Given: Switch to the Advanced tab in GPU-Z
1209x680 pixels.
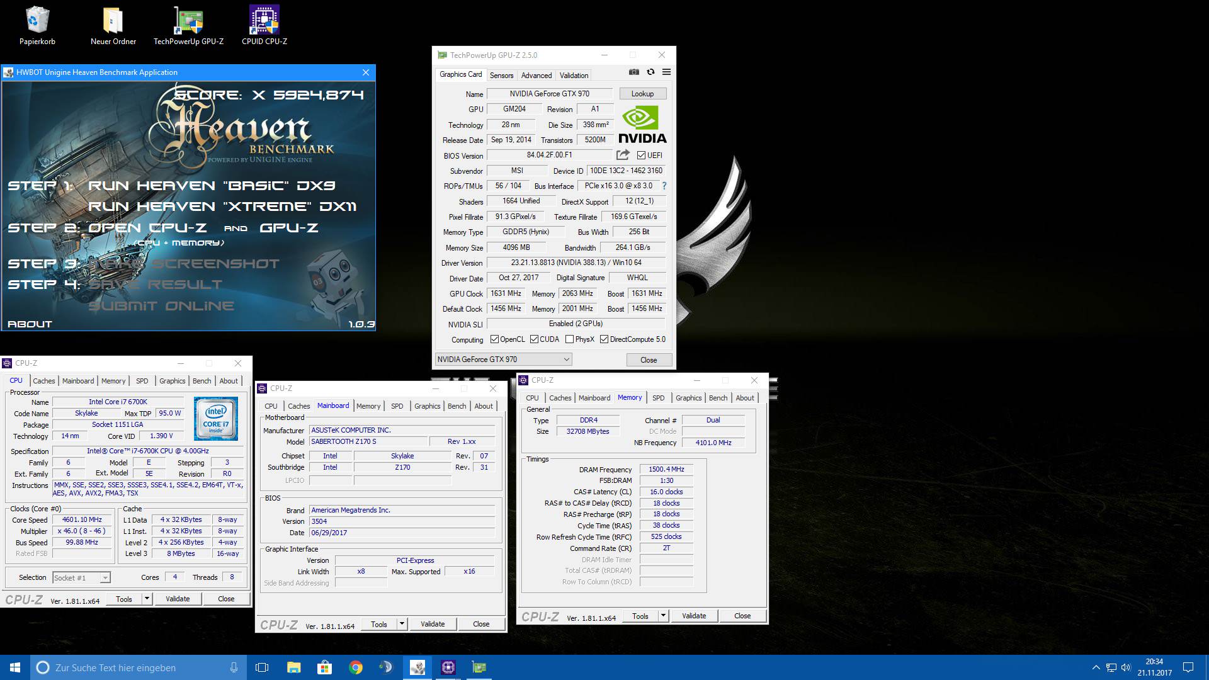Looking at the screenshot, I should pos(536,75).
